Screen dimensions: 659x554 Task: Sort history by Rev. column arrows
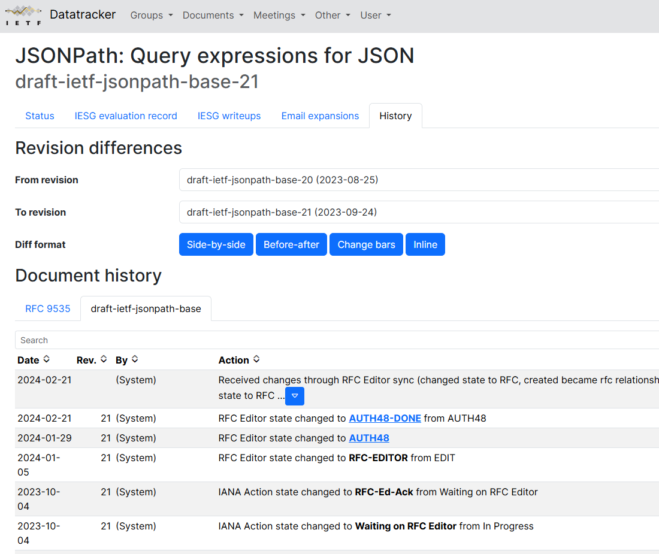pos(104,359)
